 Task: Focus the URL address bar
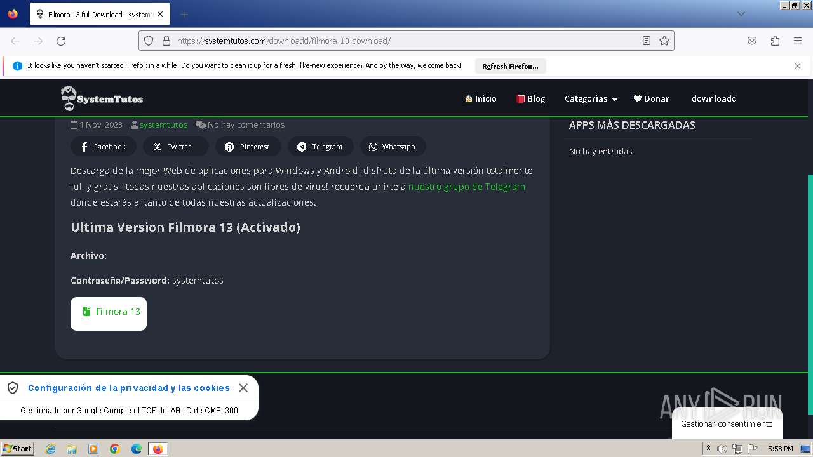coord(406,41)
